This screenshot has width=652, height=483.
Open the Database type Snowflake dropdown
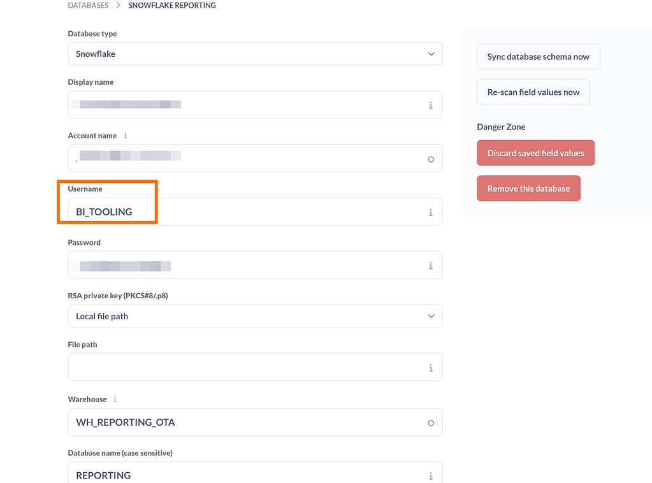256,54
